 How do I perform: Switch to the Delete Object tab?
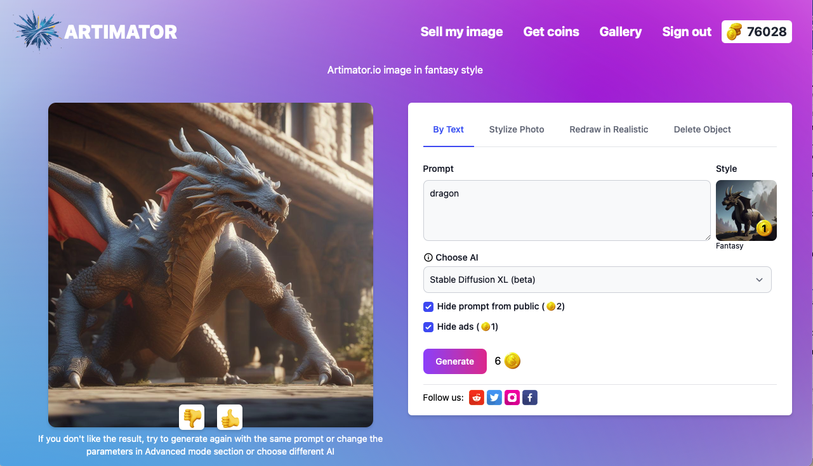(x=703, y=129)
